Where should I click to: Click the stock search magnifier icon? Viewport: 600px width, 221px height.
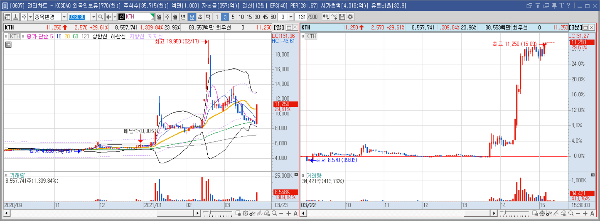pyautogui.click(x=100, y=17)
